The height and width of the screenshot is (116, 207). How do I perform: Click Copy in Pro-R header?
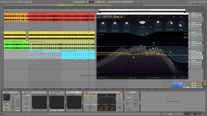point(143,17)
